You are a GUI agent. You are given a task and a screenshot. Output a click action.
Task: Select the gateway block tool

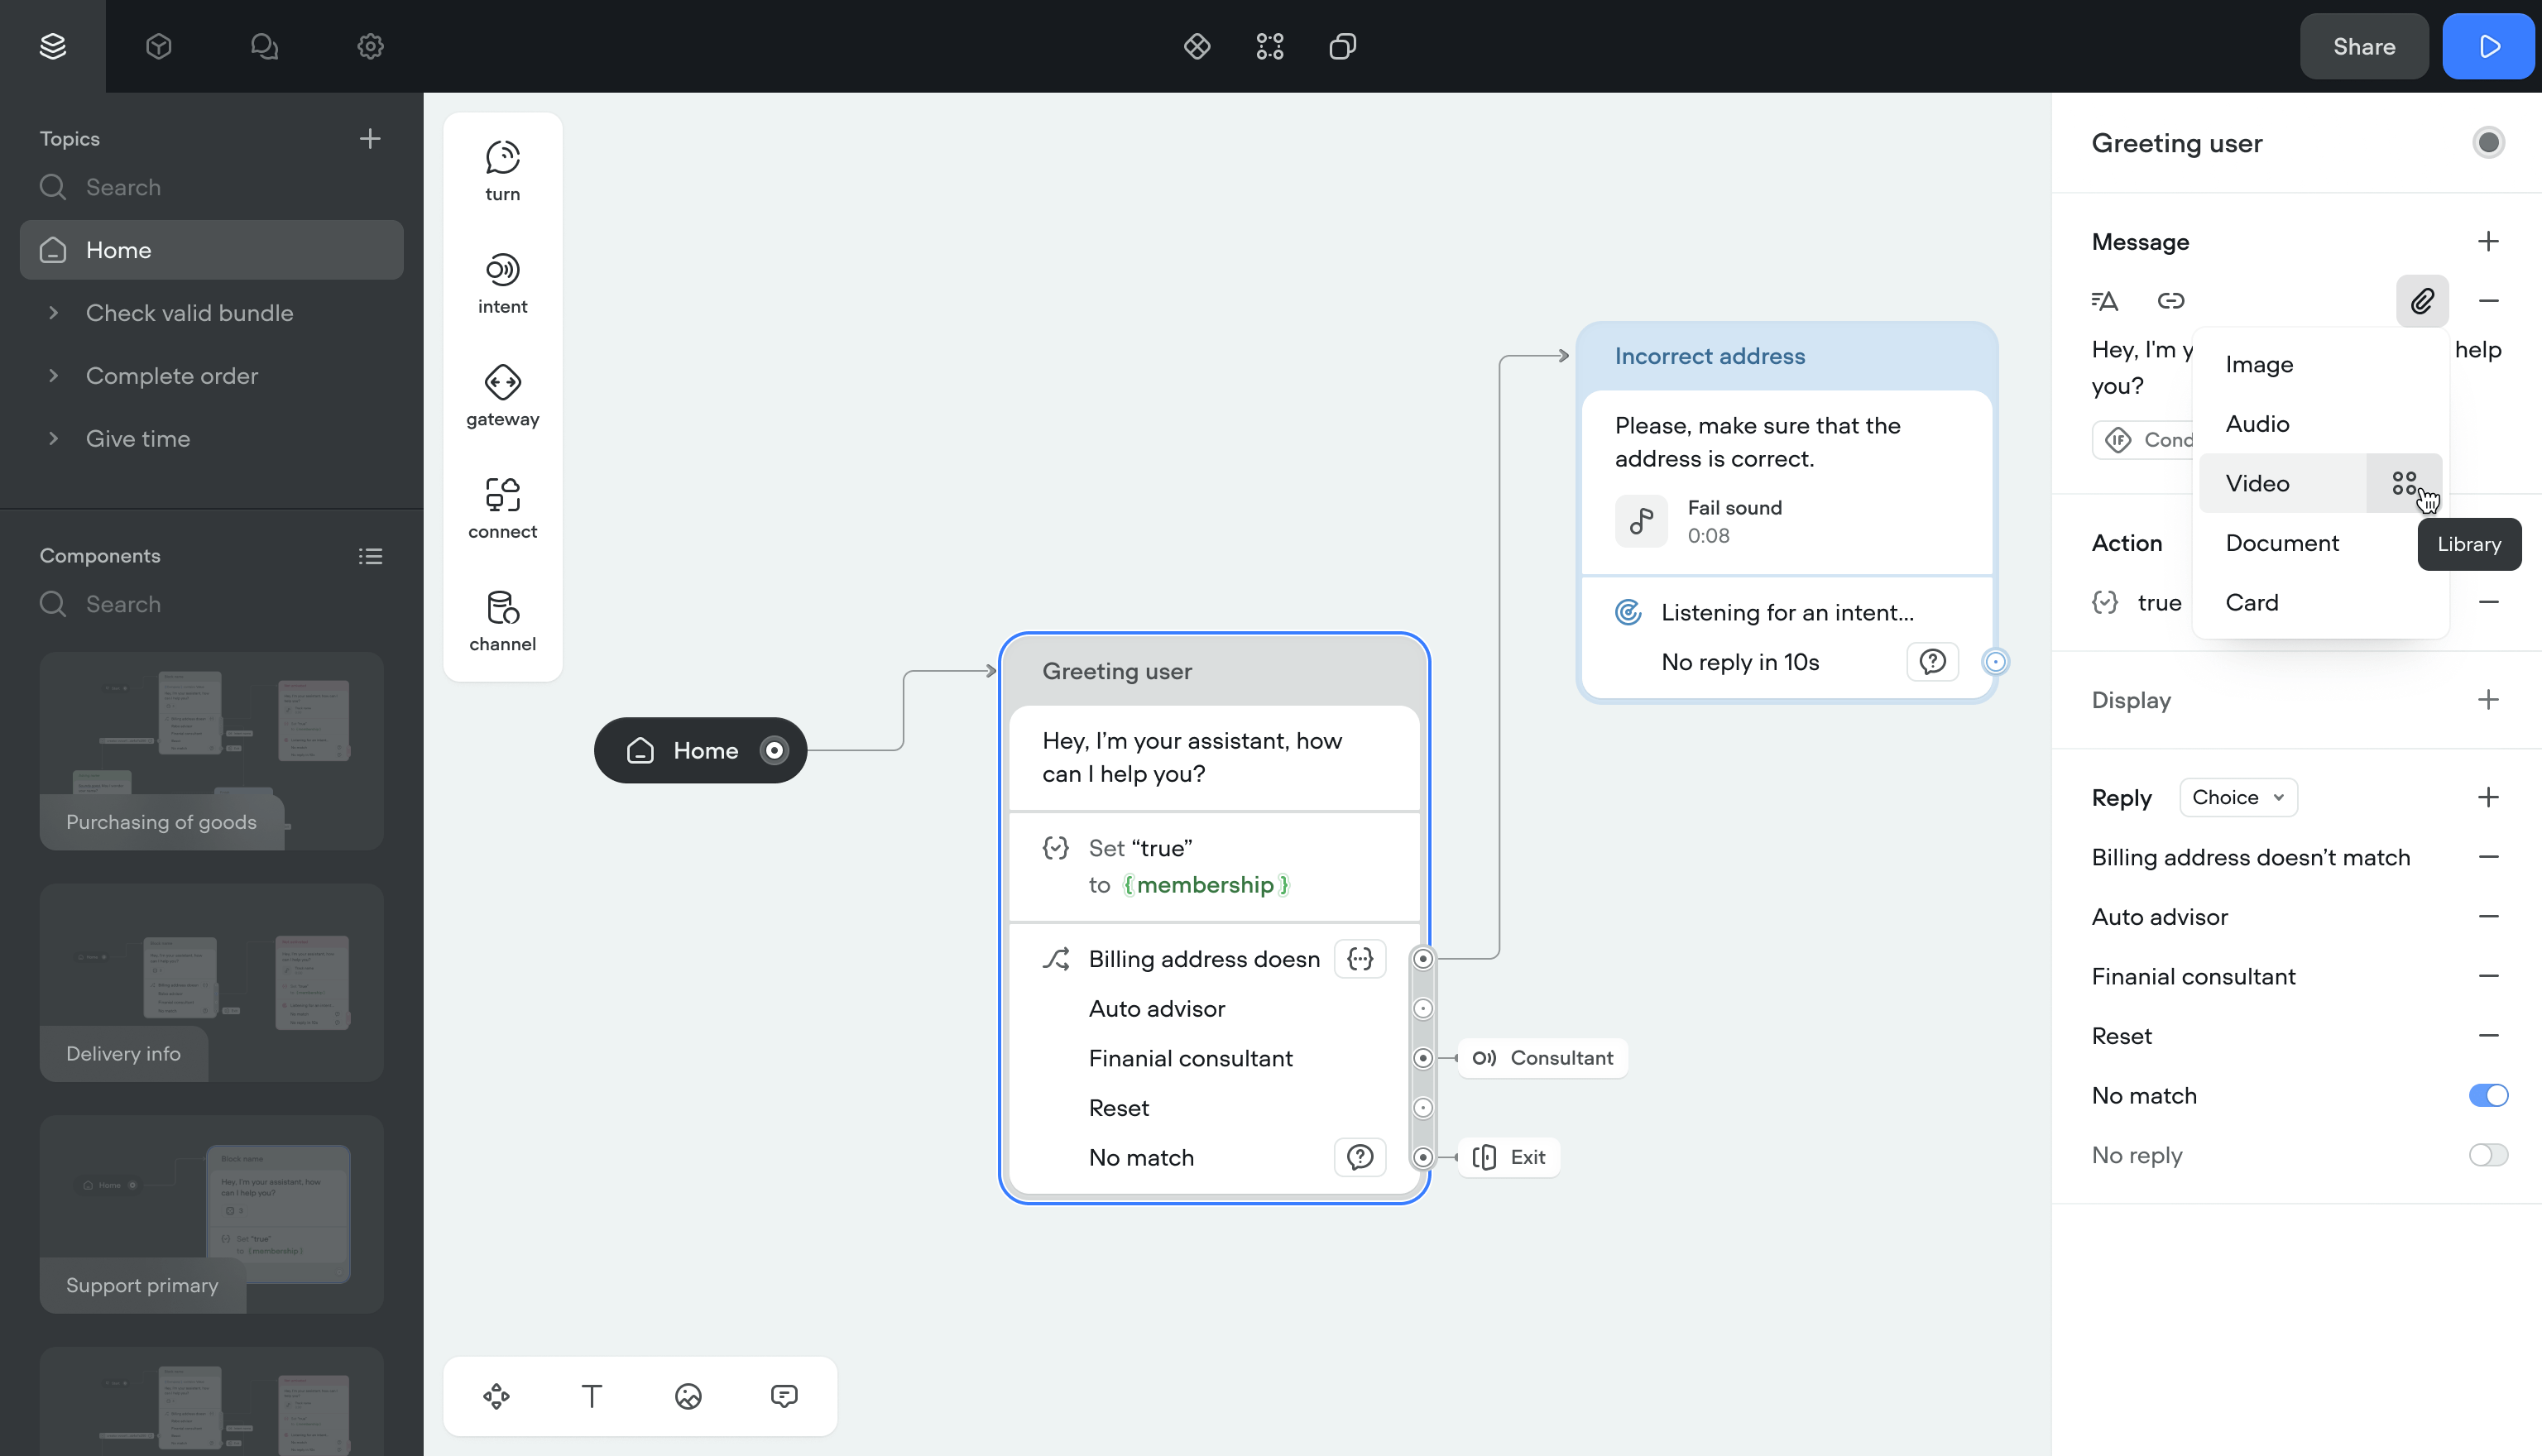click(x=502, y=395)
